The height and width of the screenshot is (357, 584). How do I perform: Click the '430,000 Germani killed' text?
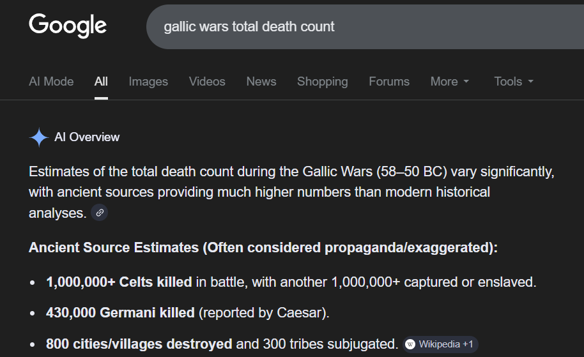(120, 313)
